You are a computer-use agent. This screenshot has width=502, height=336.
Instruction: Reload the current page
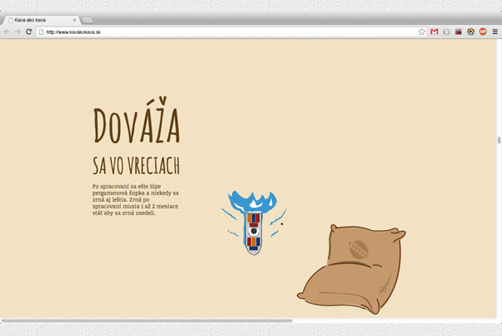(x=29, y=31)
